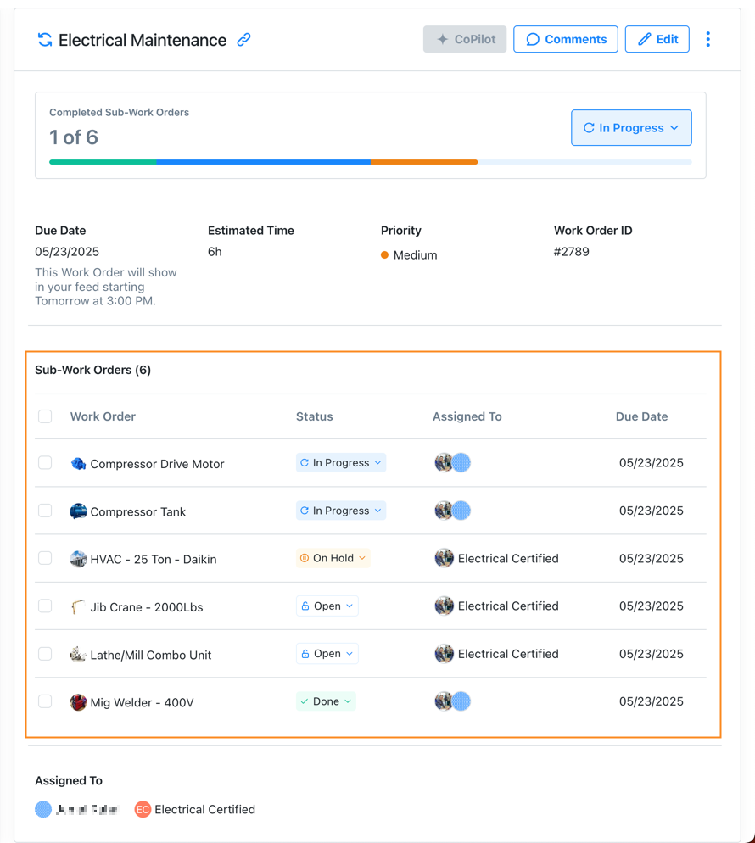Click the Work Order column header
This screenshot has height=843, width=755.
pos(103,416)
